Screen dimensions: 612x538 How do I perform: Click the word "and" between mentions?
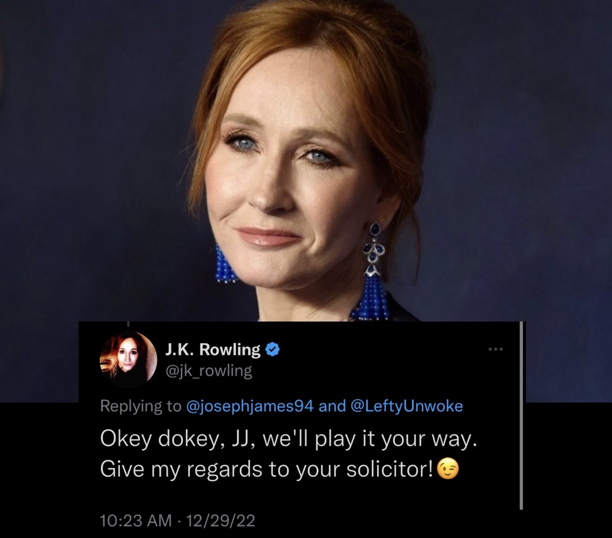tap(332, 406)
